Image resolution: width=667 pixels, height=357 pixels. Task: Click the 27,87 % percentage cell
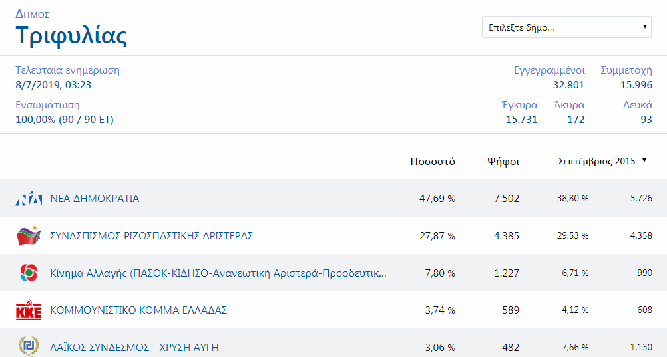pos(437,236)
